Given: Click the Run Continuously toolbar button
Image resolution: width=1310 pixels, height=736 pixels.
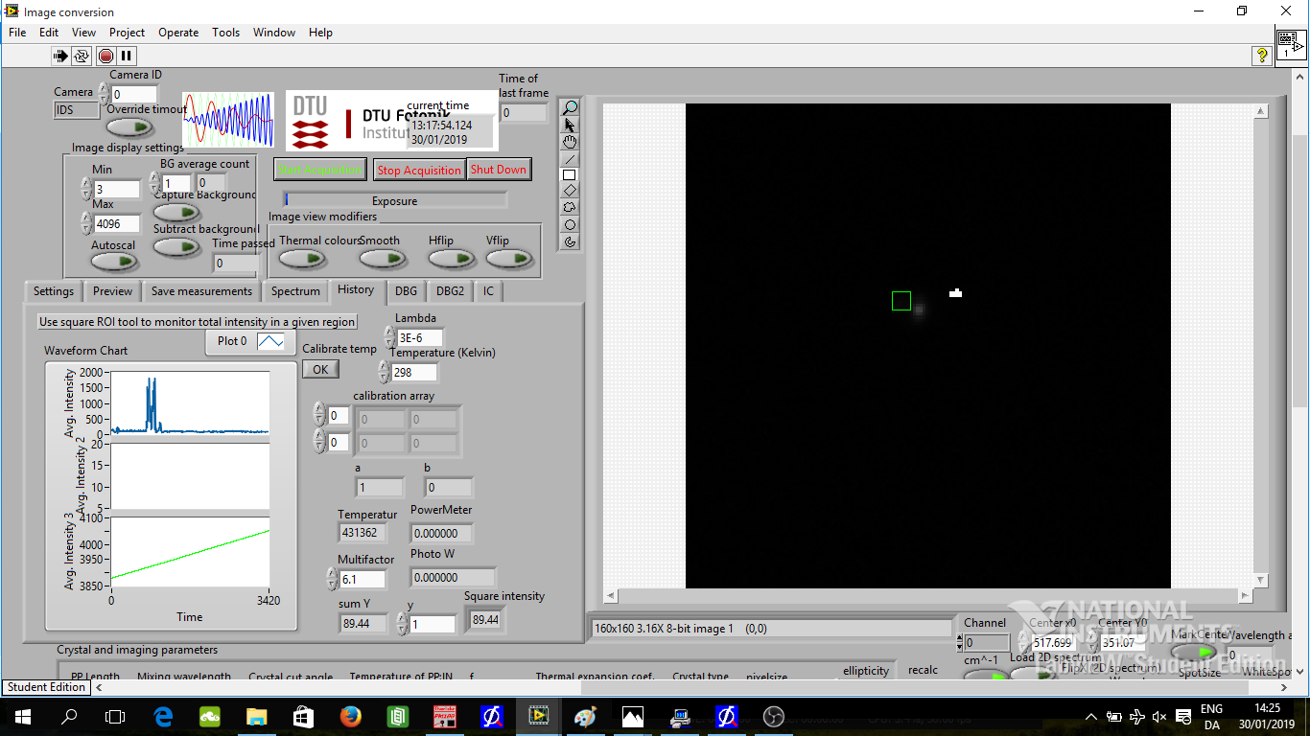Looking at the screenshot, I should tap(82, 57).
